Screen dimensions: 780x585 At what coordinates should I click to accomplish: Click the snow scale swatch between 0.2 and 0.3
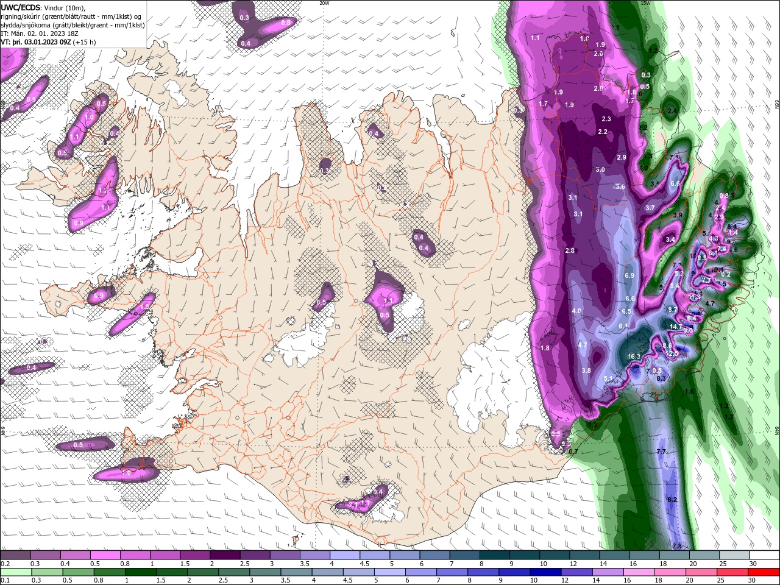(15, 555)
